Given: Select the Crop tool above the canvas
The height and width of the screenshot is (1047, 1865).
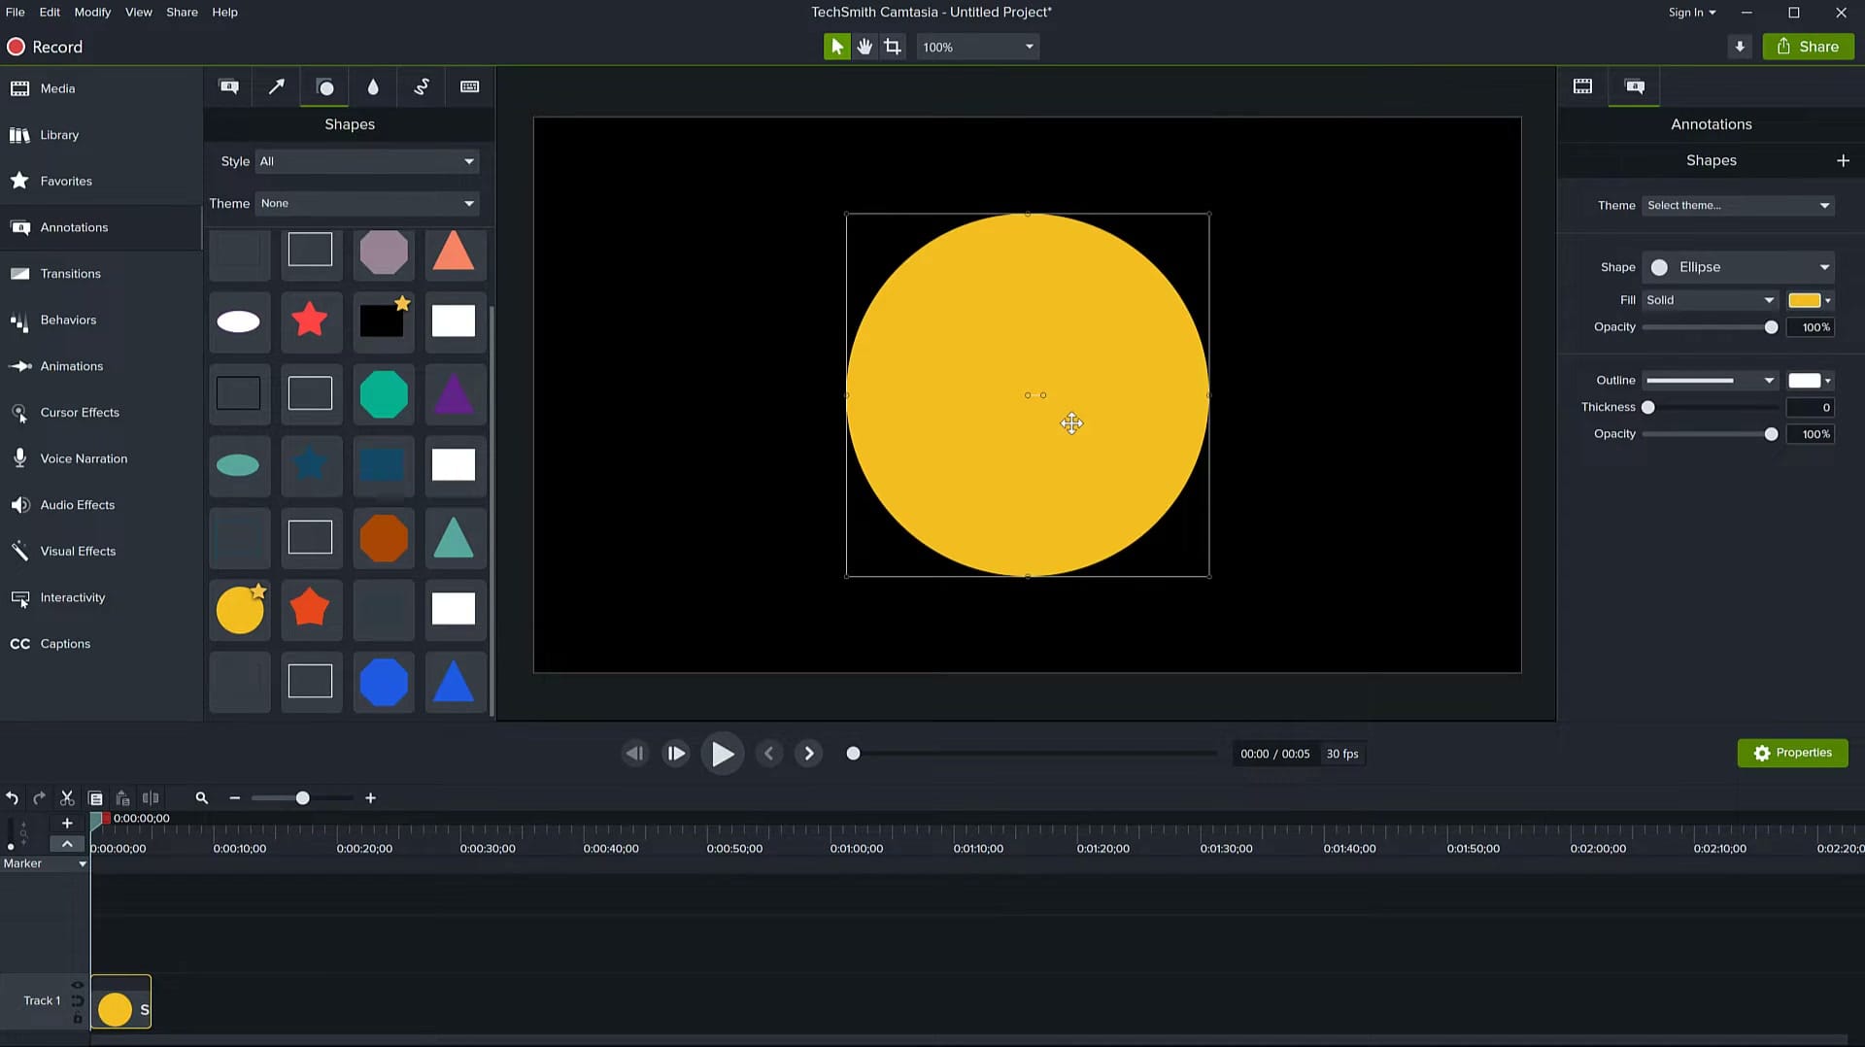Looking at the screenshot, I should point(892,46).
